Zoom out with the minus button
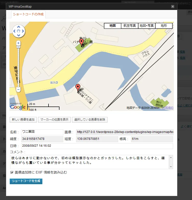The width and height of the screenshot is (192, 200). pyautogui.click(x=18, y=89)
